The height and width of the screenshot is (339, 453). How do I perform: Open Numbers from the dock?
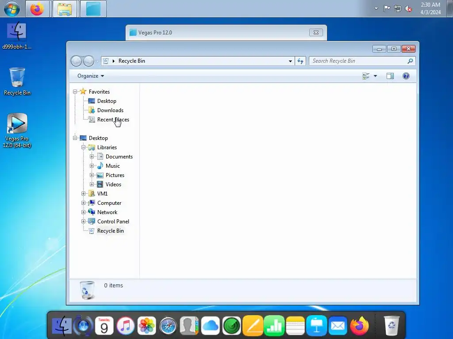coord(274,326)
